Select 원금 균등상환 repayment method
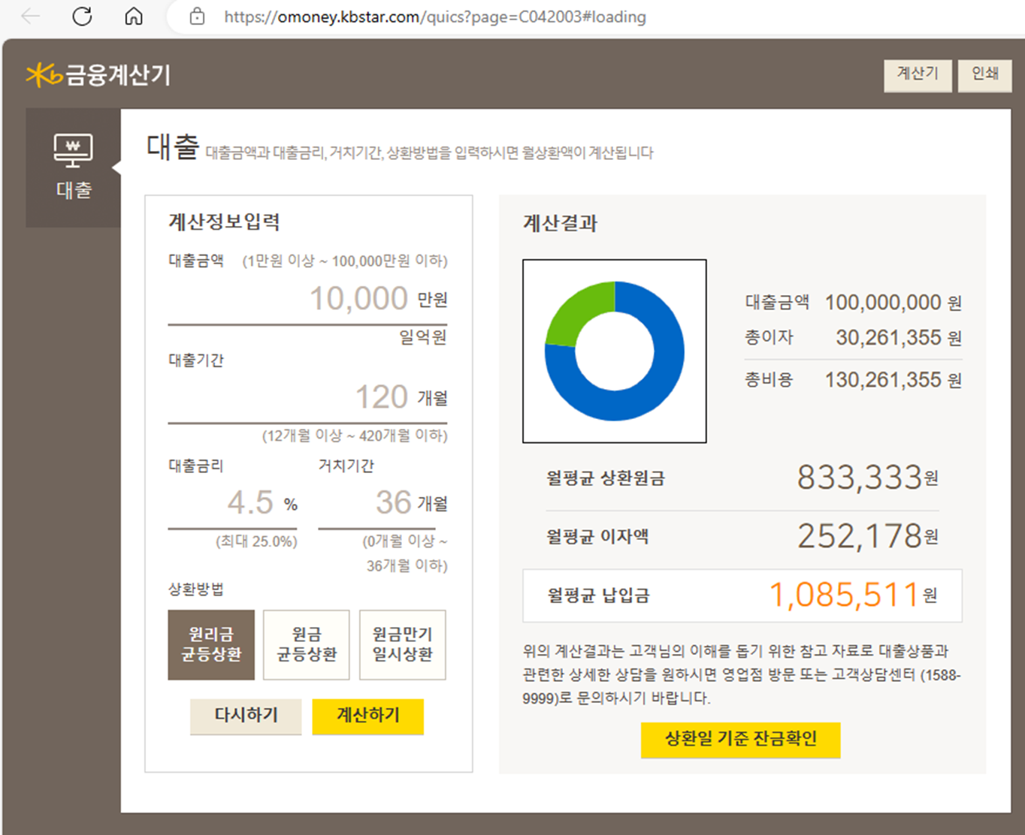 point(306,644)
